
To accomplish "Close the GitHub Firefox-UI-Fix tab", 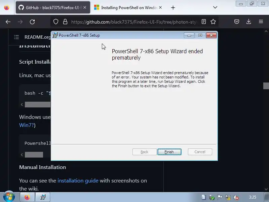I will (x=85, y=7).
